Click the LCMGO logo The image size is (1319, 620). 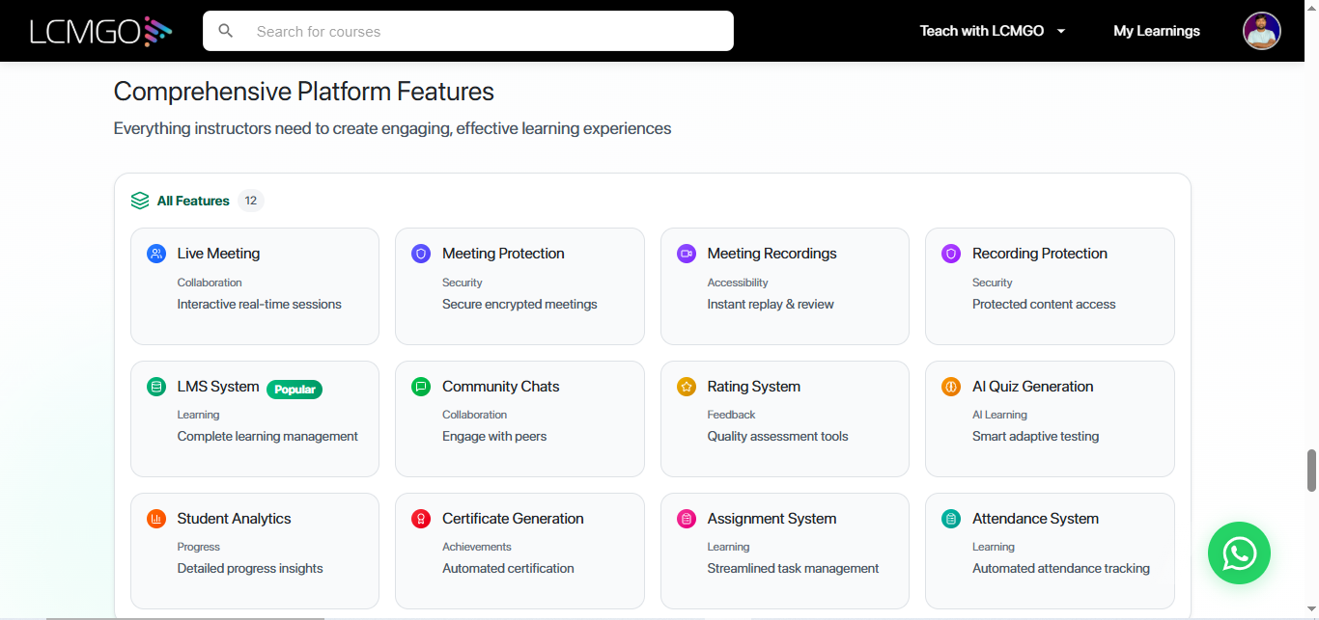coord(100,31)
